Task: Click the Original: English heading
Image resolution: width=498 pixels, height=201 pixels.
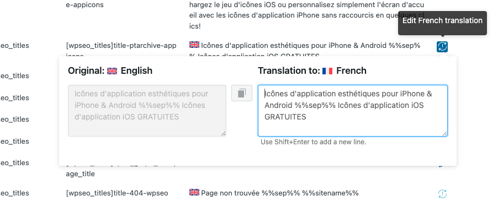Action: (x=110, y=70)
